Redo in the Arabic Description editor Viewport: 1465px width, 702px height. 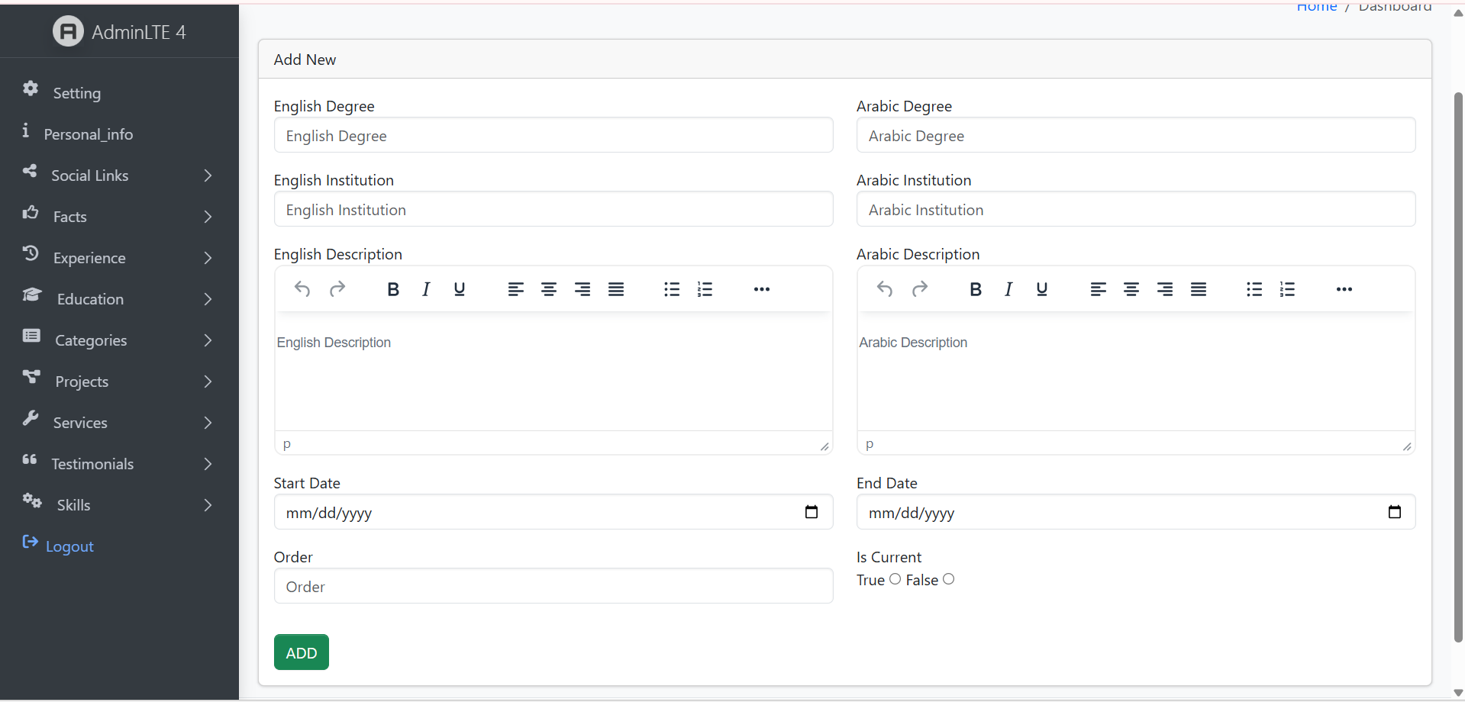[x=920, y=289]
